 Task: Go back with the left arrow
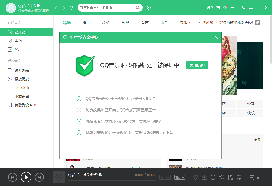coord(56,8)
